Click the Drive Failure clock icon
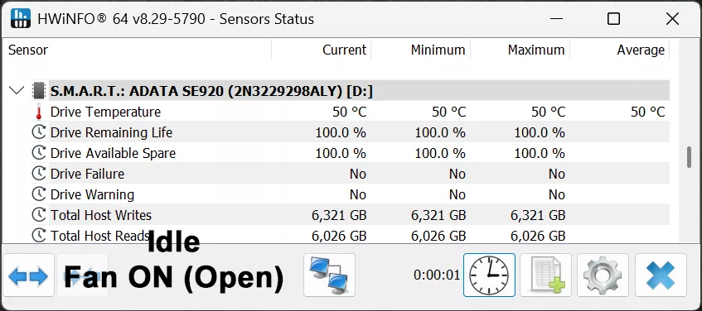702x311 pixels. point(39,174)
